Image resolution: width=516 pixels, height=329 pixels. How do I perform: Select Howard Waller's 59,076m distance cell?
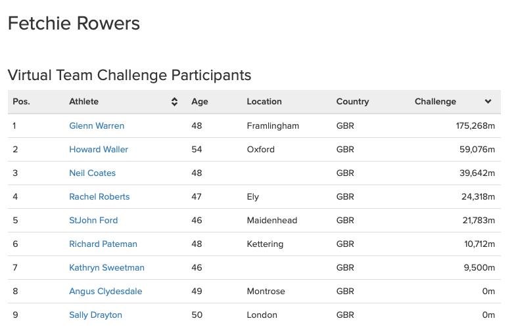pos(477,150)
